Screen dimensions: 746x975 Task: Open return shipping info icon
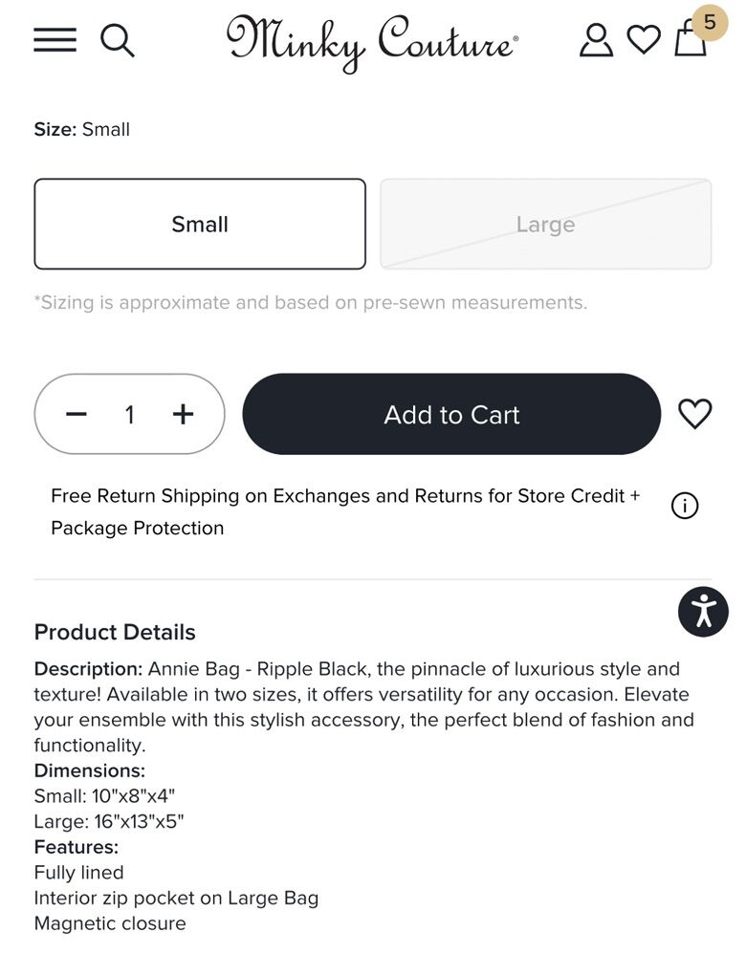tap(685, 506)
